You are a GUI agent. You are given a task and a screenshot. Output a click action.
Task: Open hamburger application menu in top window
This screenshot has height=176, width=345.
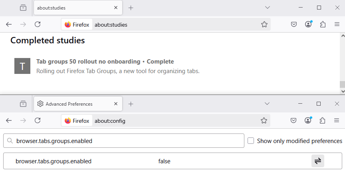click(x=337, y=24)
